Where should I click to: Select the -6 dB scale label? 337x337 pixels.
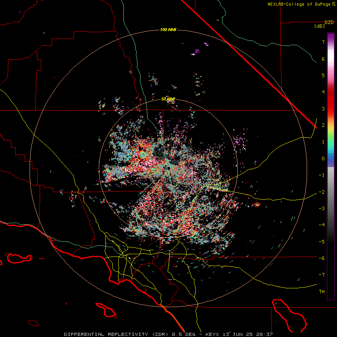pyautogui.click(x=322, y=258)
